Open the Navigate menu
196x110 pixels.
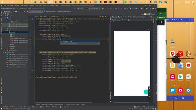(16, 6)
